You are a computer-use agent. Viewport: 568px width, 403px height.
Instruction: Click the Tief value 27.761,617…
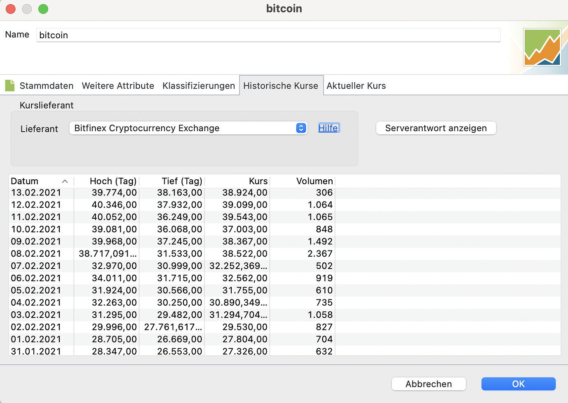tap(173, 327)
